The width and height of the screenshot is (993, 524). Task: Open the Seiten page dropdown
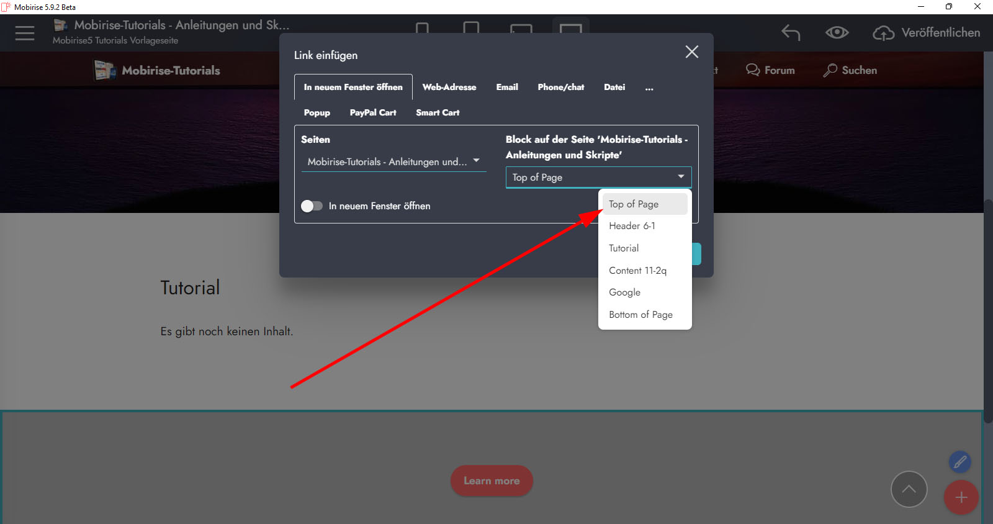tap(393, 162)
